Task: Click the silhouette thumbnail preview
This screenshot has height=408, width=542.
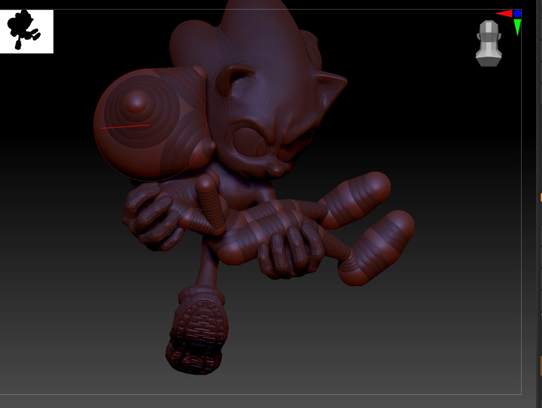Action: point(26,31)
